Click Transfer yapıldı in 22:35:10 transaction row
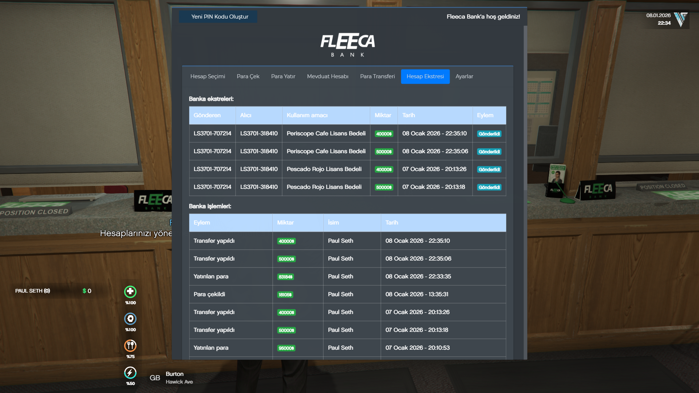The image size is (699, 393). 214,241
